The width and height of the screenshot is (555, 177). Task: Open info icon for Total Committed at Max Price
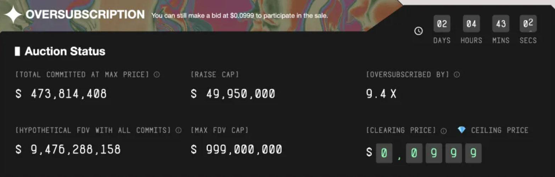tap(157, 75)
